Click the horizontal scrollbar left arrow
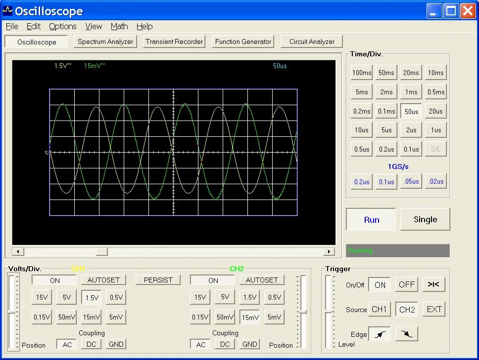The image size is (479, 360). click(x=18, y=252)
